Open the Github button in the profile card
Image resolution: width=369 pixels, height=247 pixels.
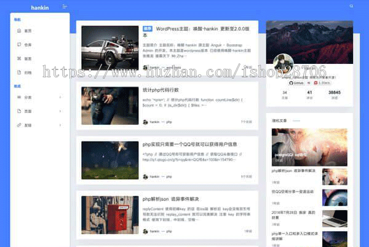pyautogui.click(x=296, y=83)
